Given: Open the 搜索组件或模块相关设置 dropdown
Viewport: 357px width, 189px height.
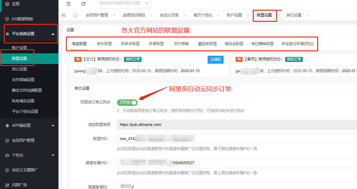Looking at the screenshot, I should [123, 3].
